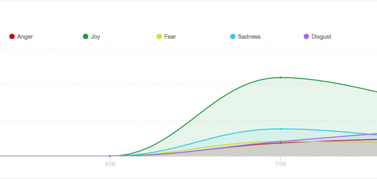Toggle the Anger series label
This screenshot has height=179, width=377.
(25, 37)
